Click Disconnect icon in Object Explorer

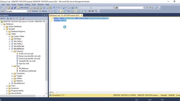click(x=11, y=18)
